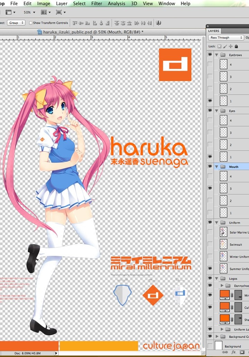
Task: Click the align bottom edges icon
Action: pyautogui.click(x=87, y=23)
